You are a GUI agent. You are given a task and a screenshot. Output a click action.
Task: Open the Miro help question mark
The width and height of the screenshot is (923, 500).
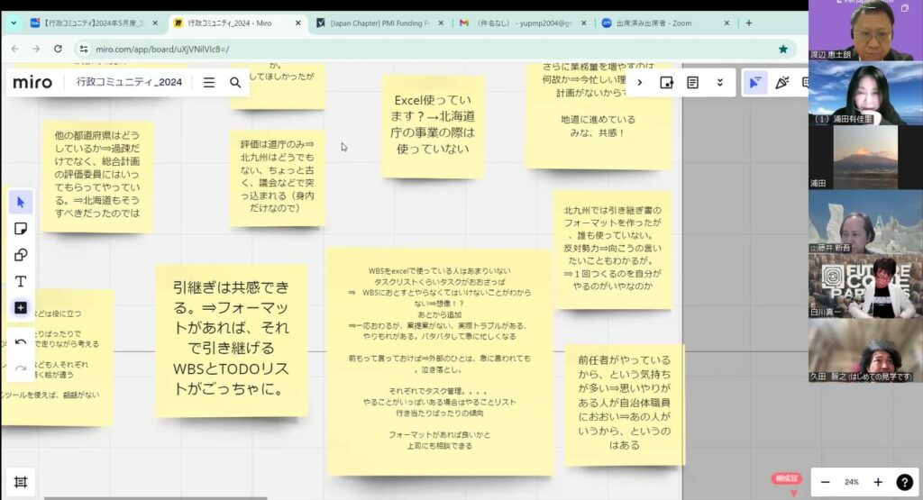[x=904, y=482]
